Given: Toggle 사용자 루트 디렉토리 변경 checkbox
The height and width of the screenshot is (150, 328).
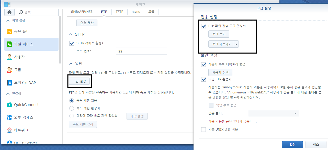Looking at the screenshot, I should click(204, 64).
